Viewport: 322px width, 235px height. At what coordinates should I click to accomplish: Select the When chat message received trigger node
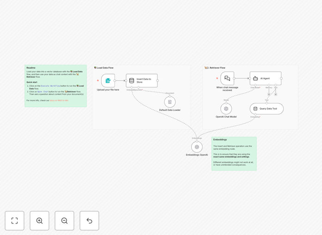pyautogui.click(x=227, y=78)
